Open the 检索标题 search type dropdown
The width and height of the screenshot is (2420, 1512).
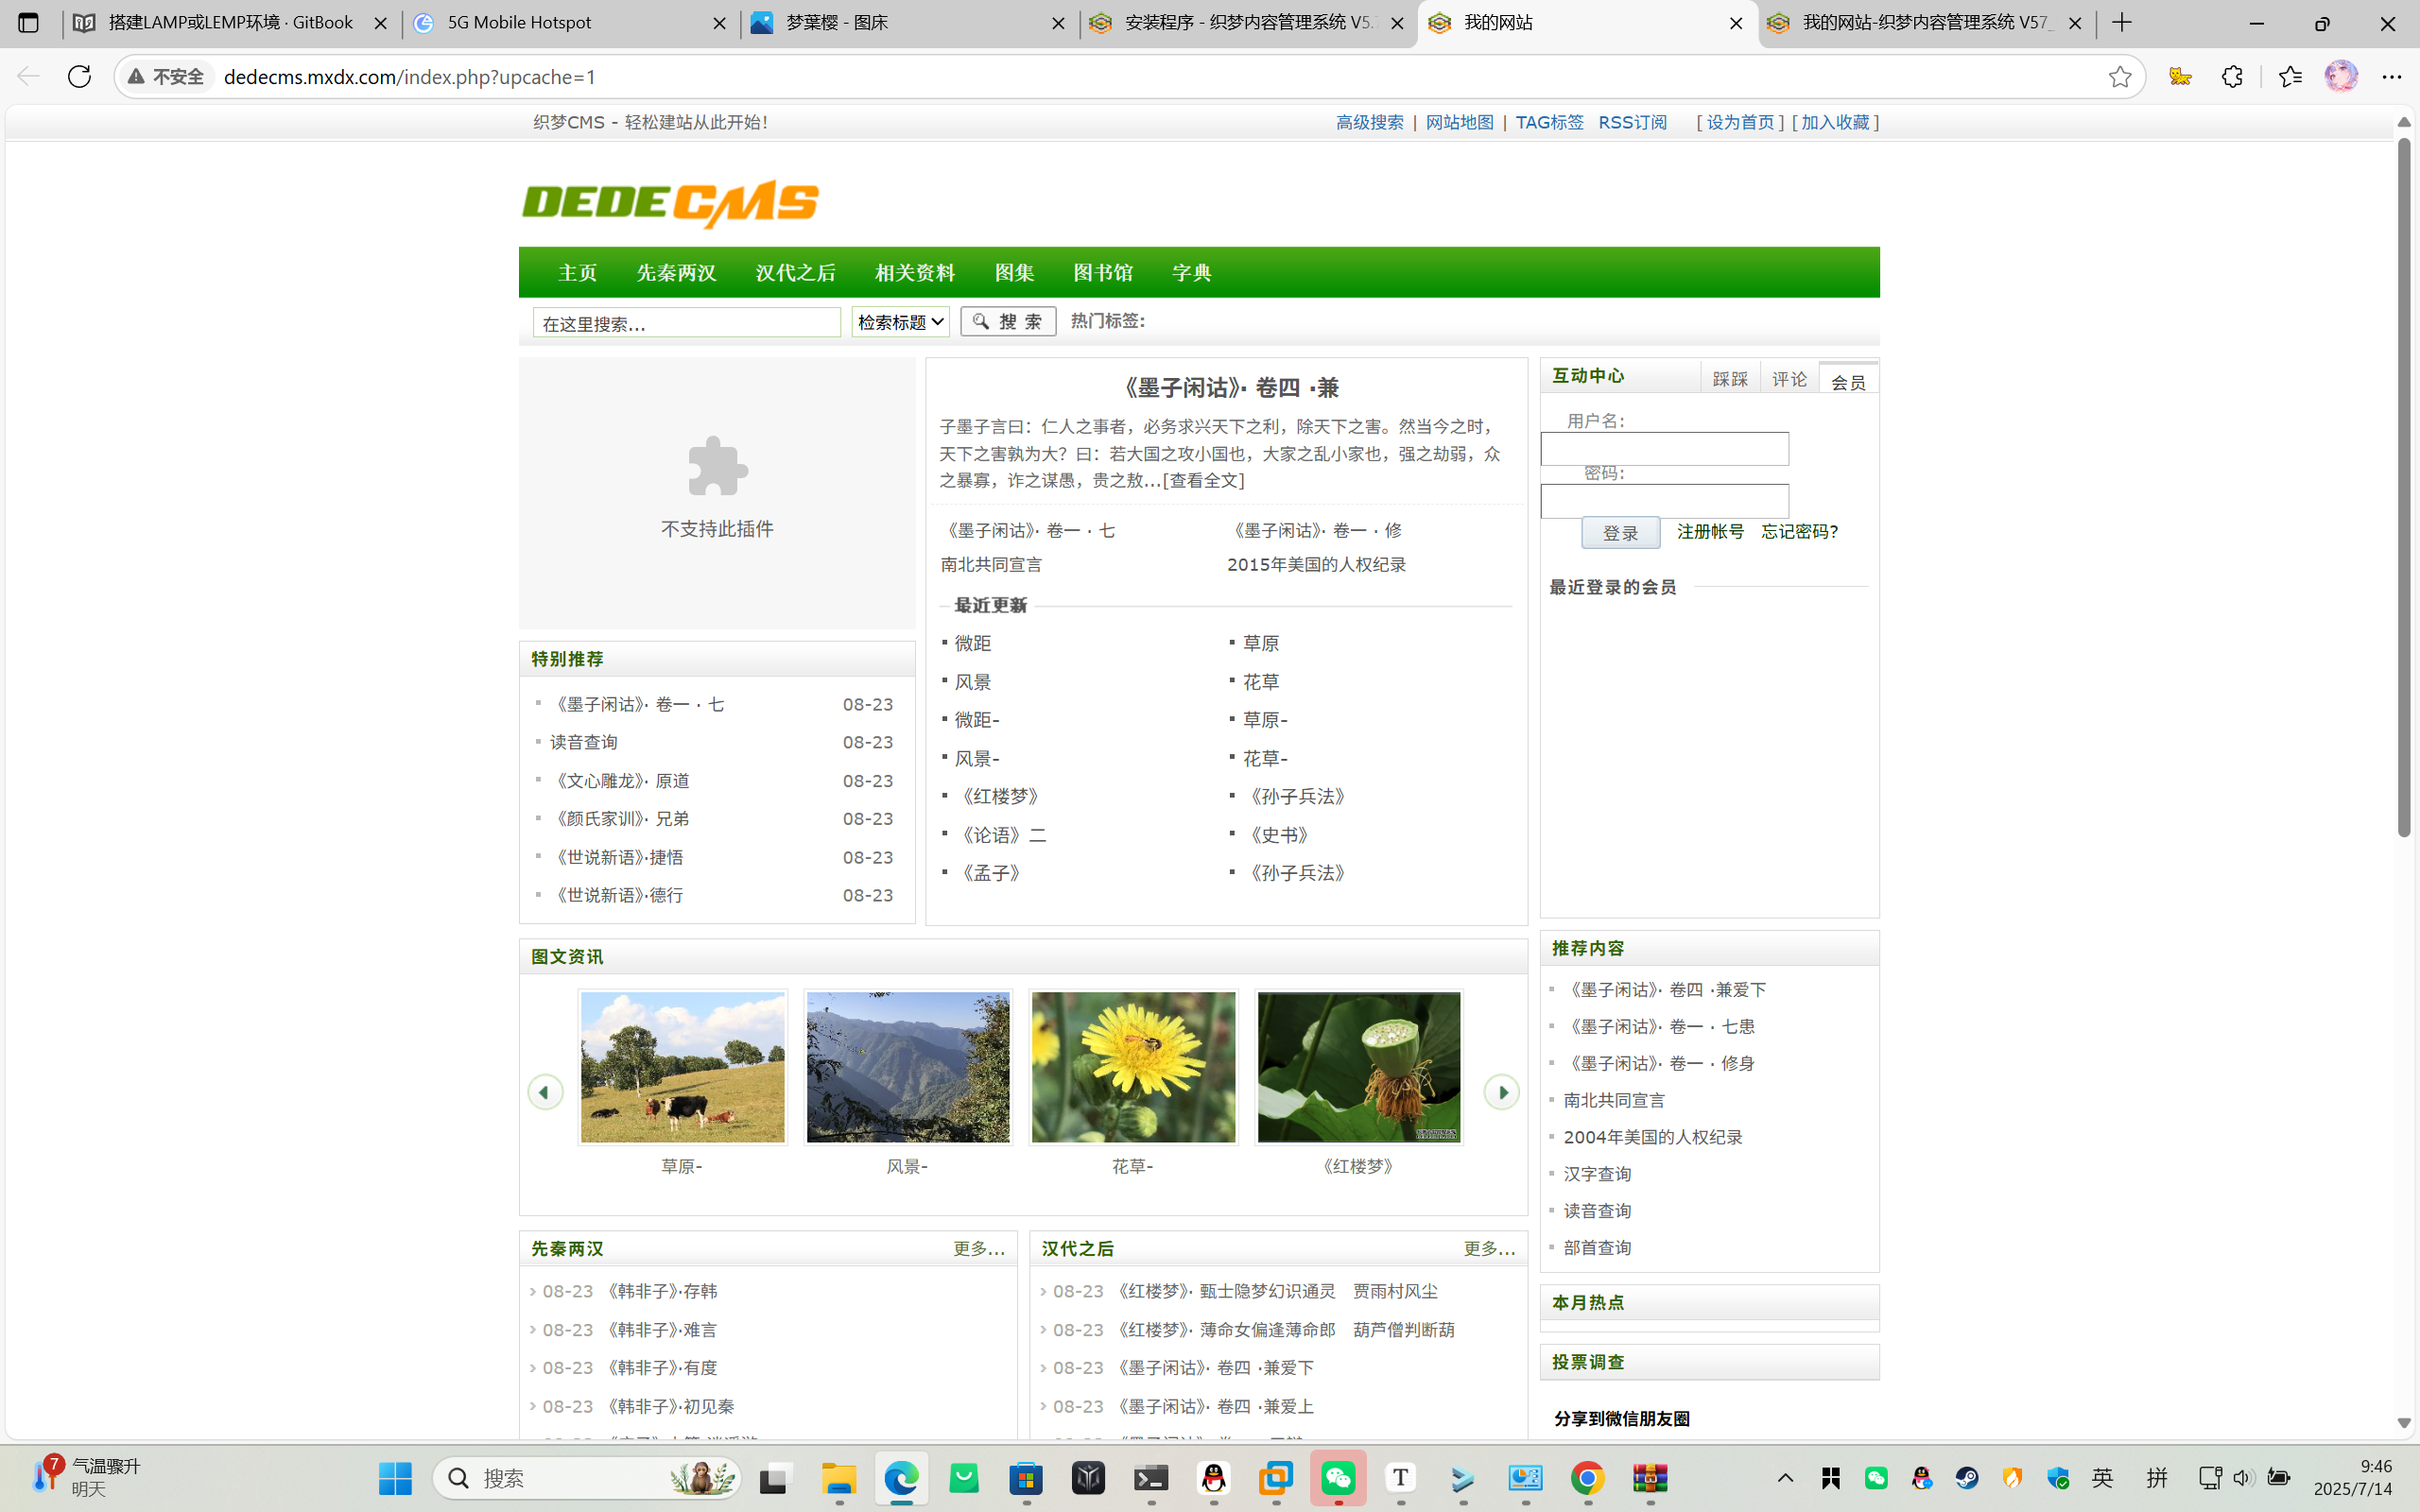[x=900, y=322]
